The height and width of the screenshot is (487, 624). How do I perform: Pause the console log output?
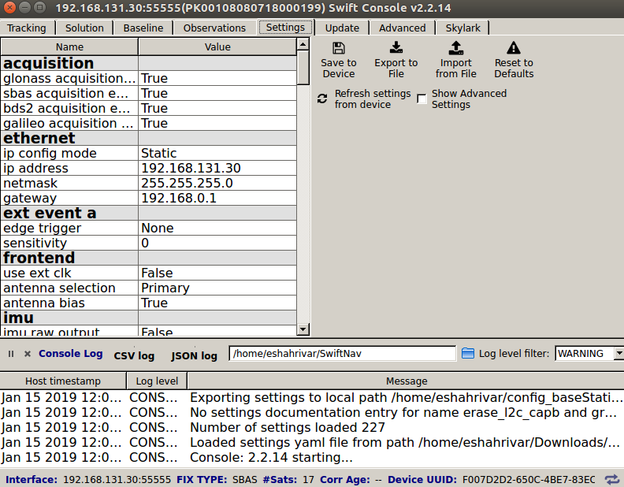(x=11, y=355)
